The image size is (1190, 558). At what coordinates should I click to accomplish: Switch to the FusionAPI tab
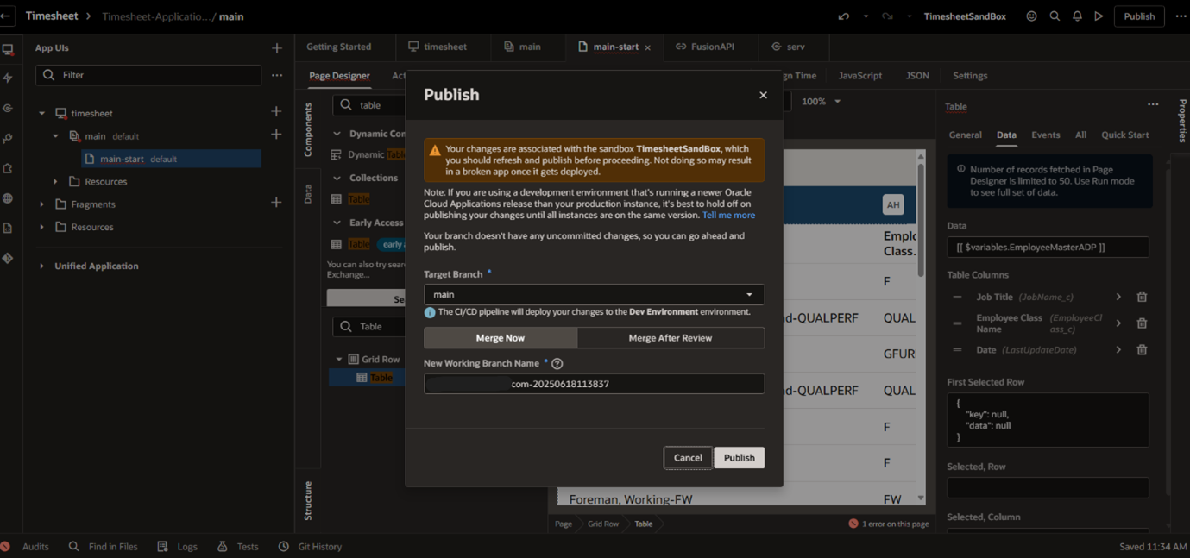[704, 47]
